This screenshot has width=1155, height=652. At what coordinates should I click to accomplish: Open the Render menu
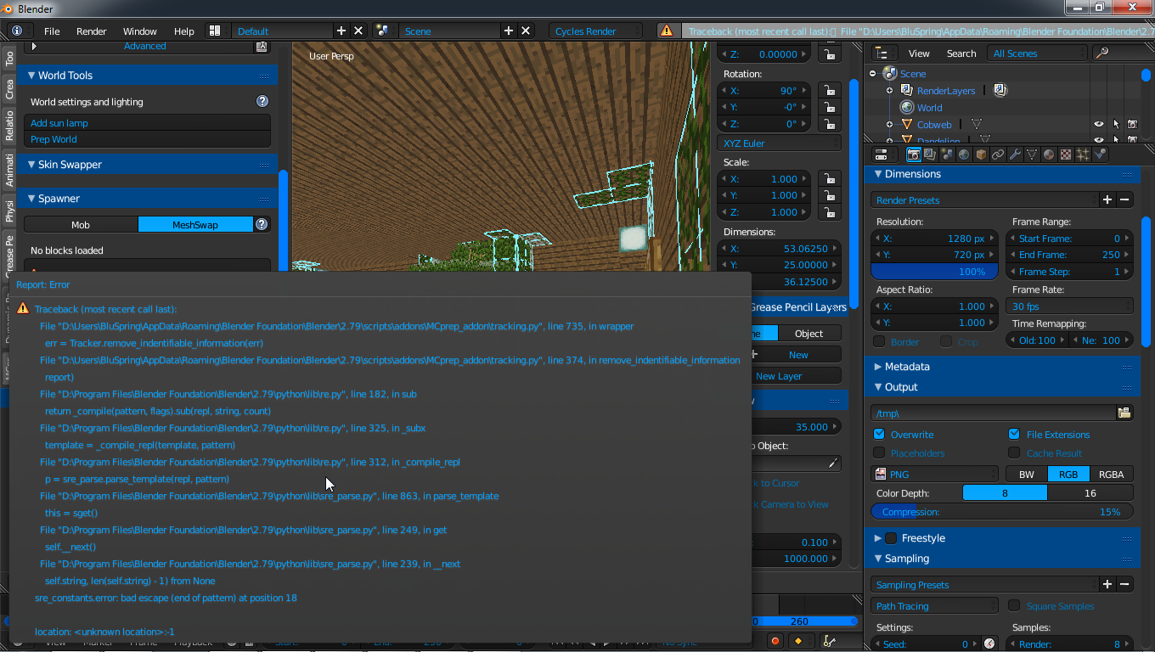(92, 31)
